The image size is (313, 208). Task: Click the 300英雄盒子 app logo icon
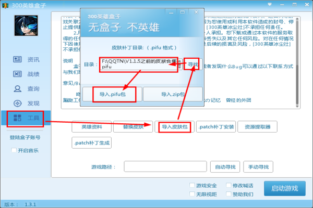[5, 5]
